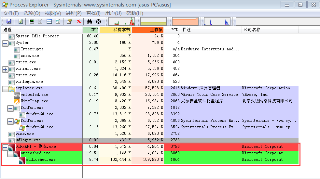Collapse the explorer.exe tree node
This screenshot has height=179, width=320.
5,89
